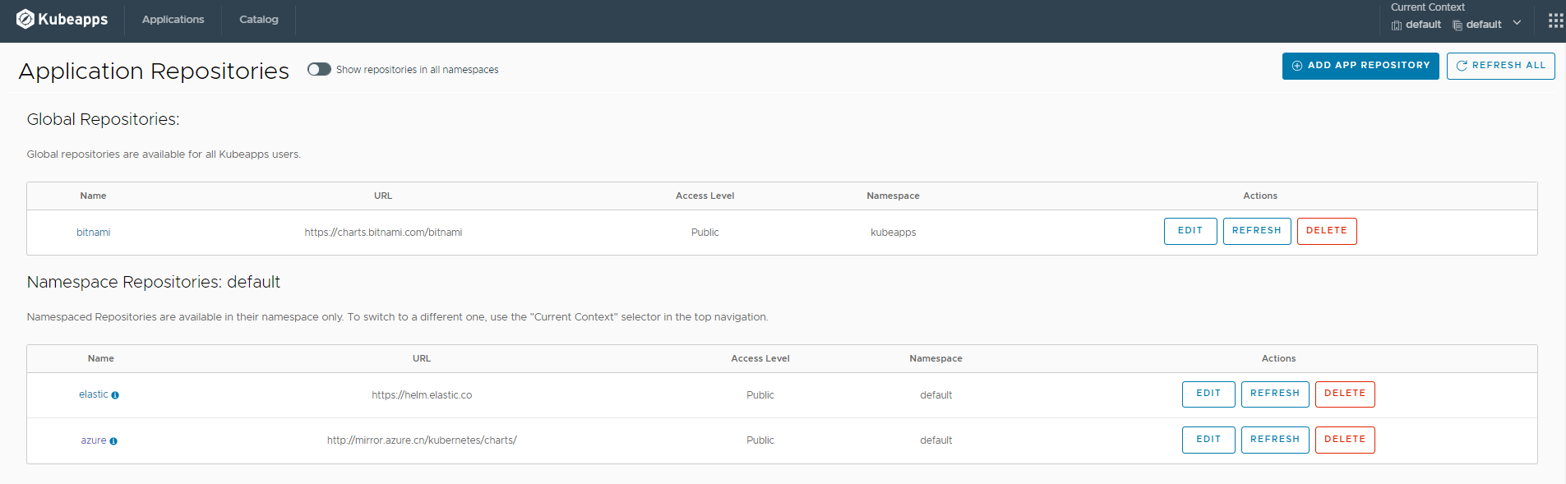Delete the elastic repository

tap(1345, 394)
